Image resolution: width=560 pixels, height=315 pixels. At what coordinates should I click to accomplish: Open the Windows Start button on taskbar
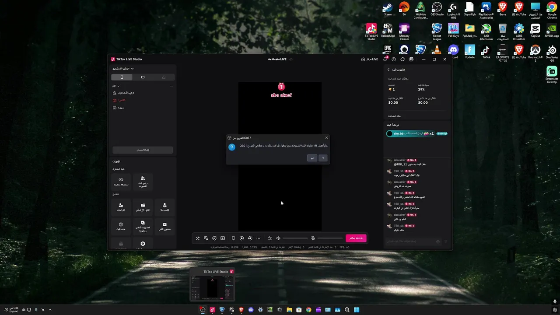[x=357, y=310]
